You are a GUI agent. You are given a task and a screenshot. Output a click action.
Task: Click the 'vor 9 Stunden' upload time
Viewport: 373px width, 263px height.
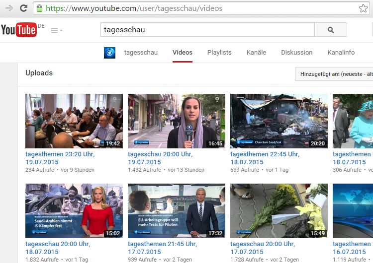coord(78,170)
